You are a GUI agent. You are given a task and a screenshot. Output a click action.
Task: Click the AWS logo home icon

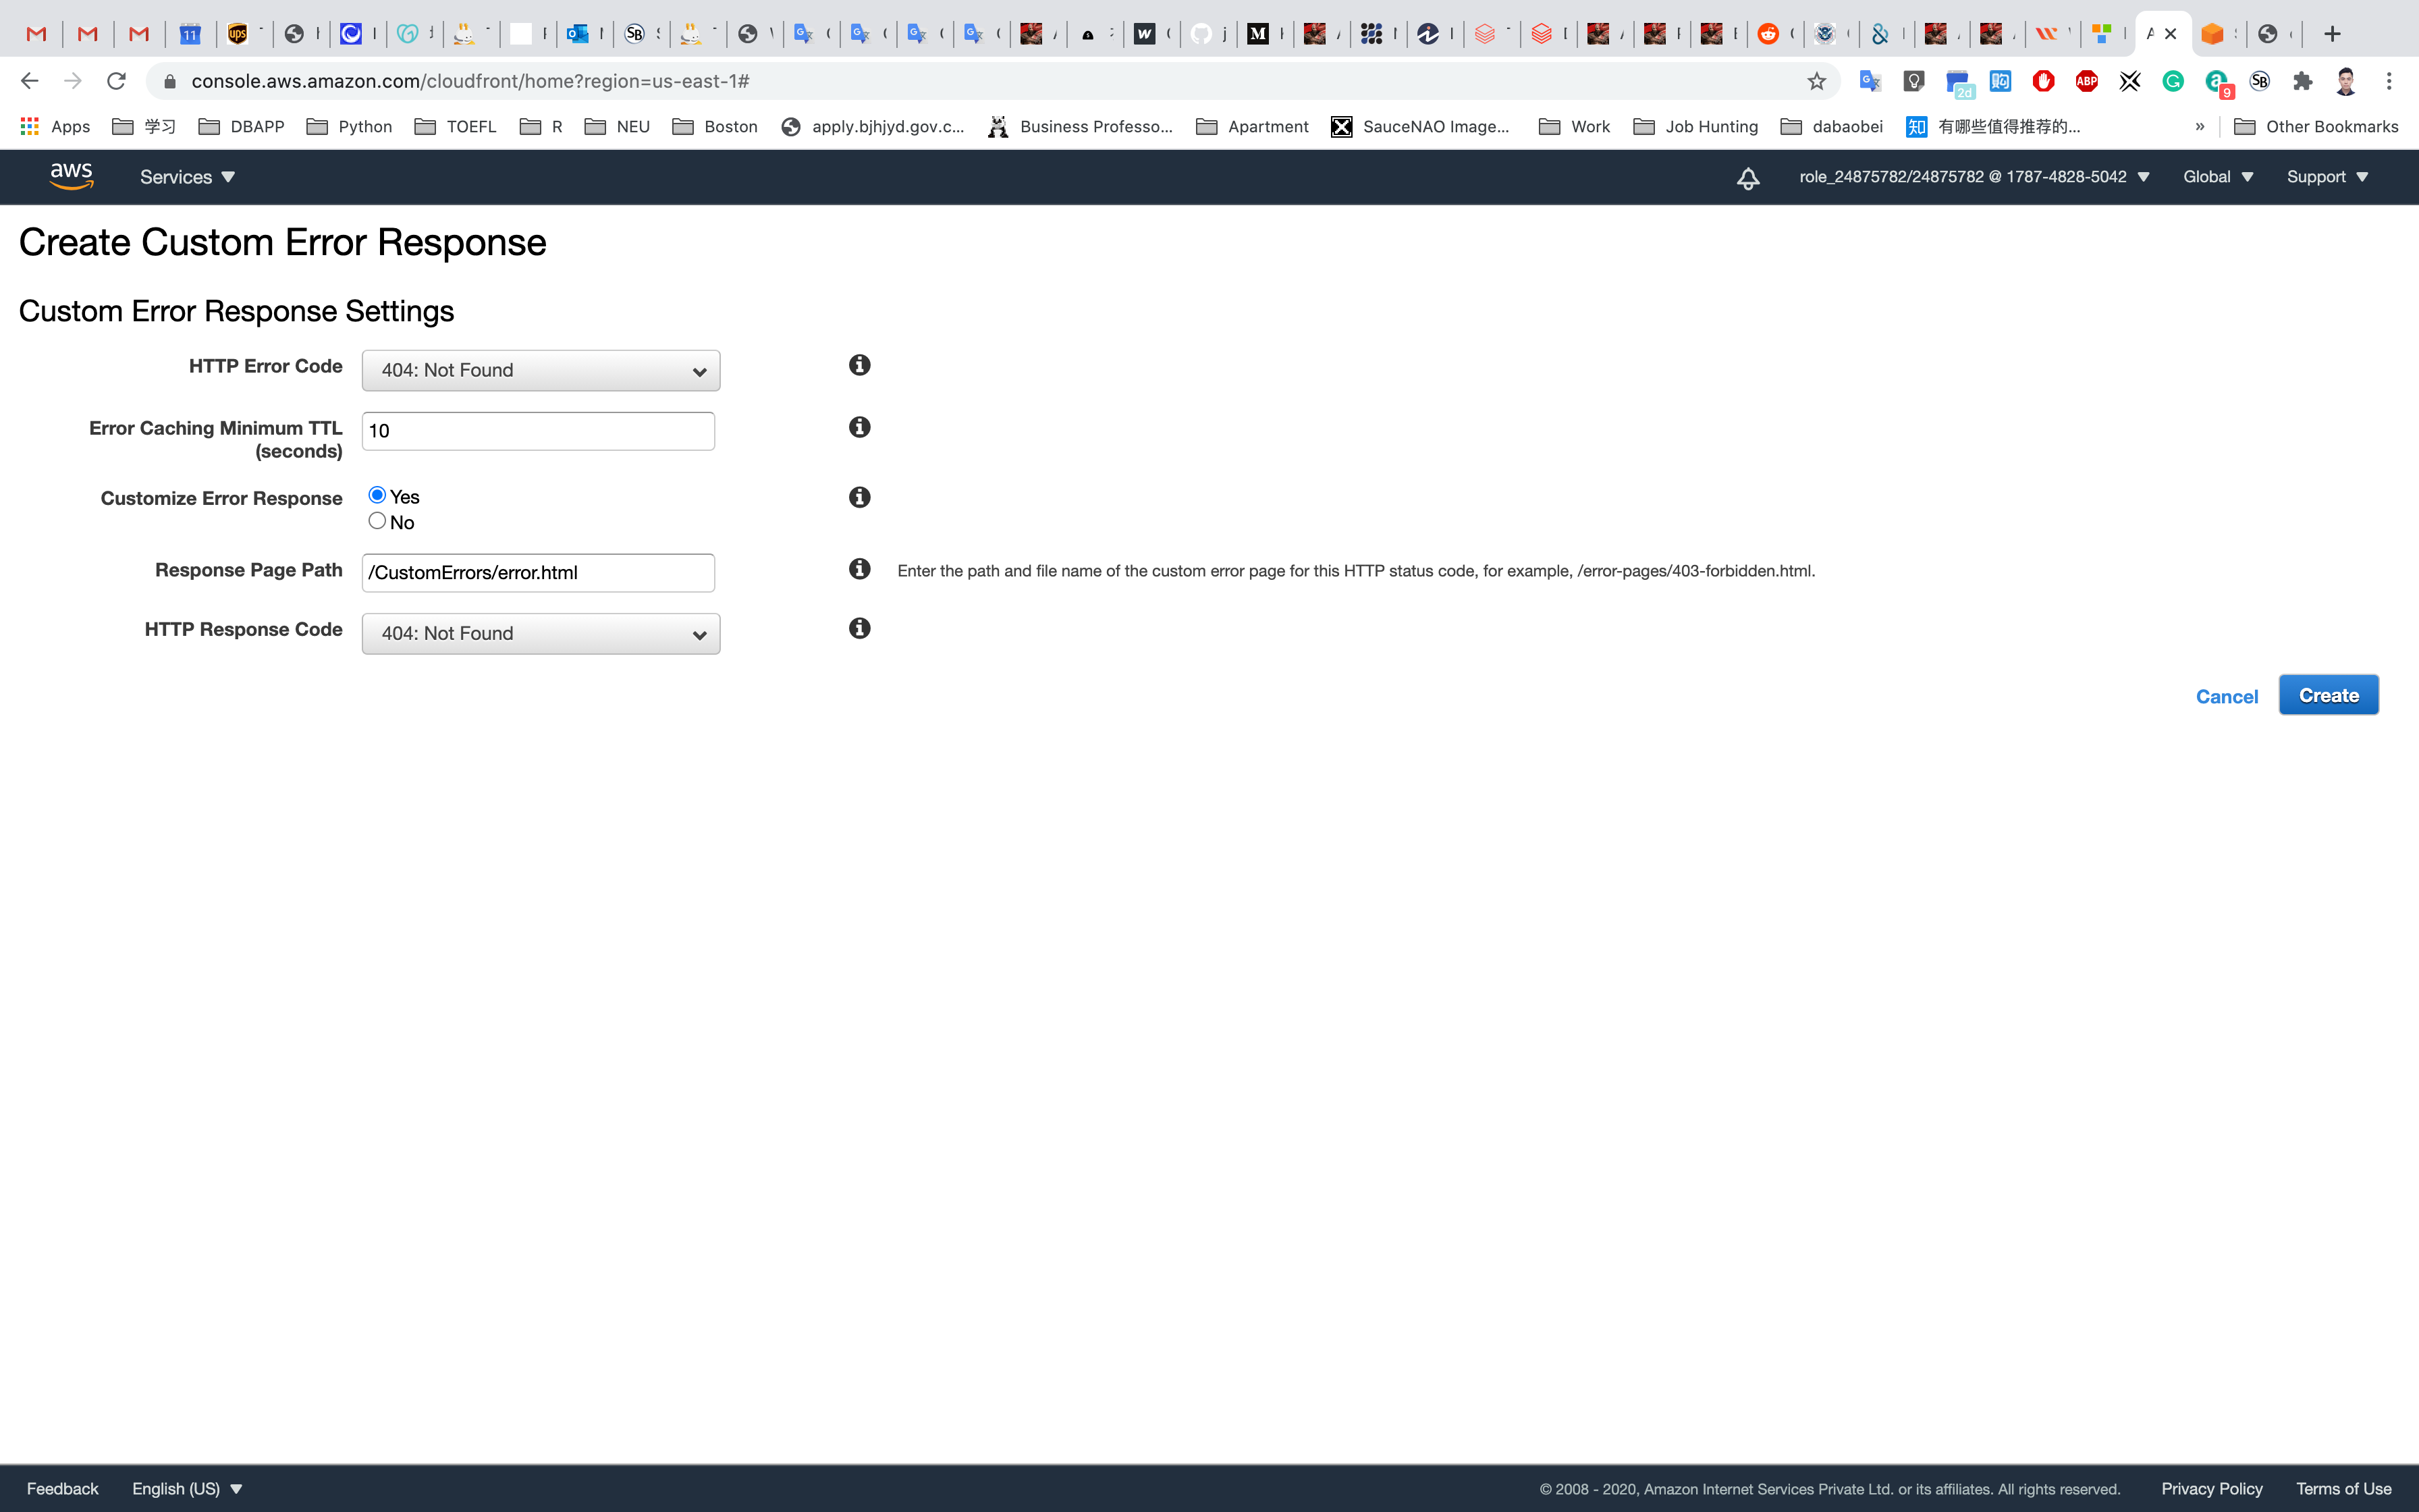71,176
